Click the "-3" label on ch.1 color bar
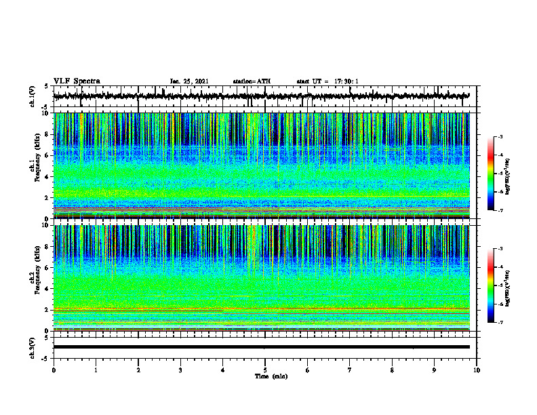This screenshot has width=537, height=415. tap(500, 137)
